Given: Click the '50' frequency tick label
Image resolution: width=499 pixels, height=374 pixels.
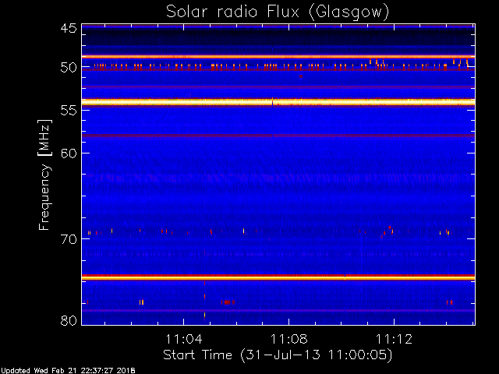Looking at the screenshot, I should pyautogui.click(x=69, y=68).
